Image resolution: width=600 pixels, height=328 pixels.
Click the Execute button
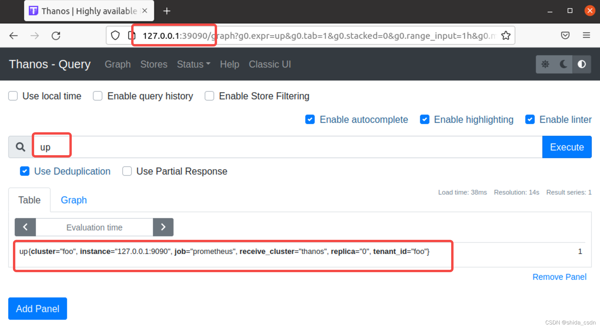click(567, 147)
